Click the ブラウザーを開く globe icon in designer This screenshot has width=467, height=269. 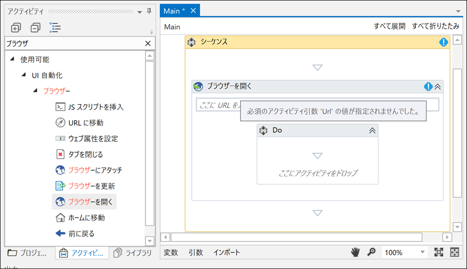click(x=198, y=86)
